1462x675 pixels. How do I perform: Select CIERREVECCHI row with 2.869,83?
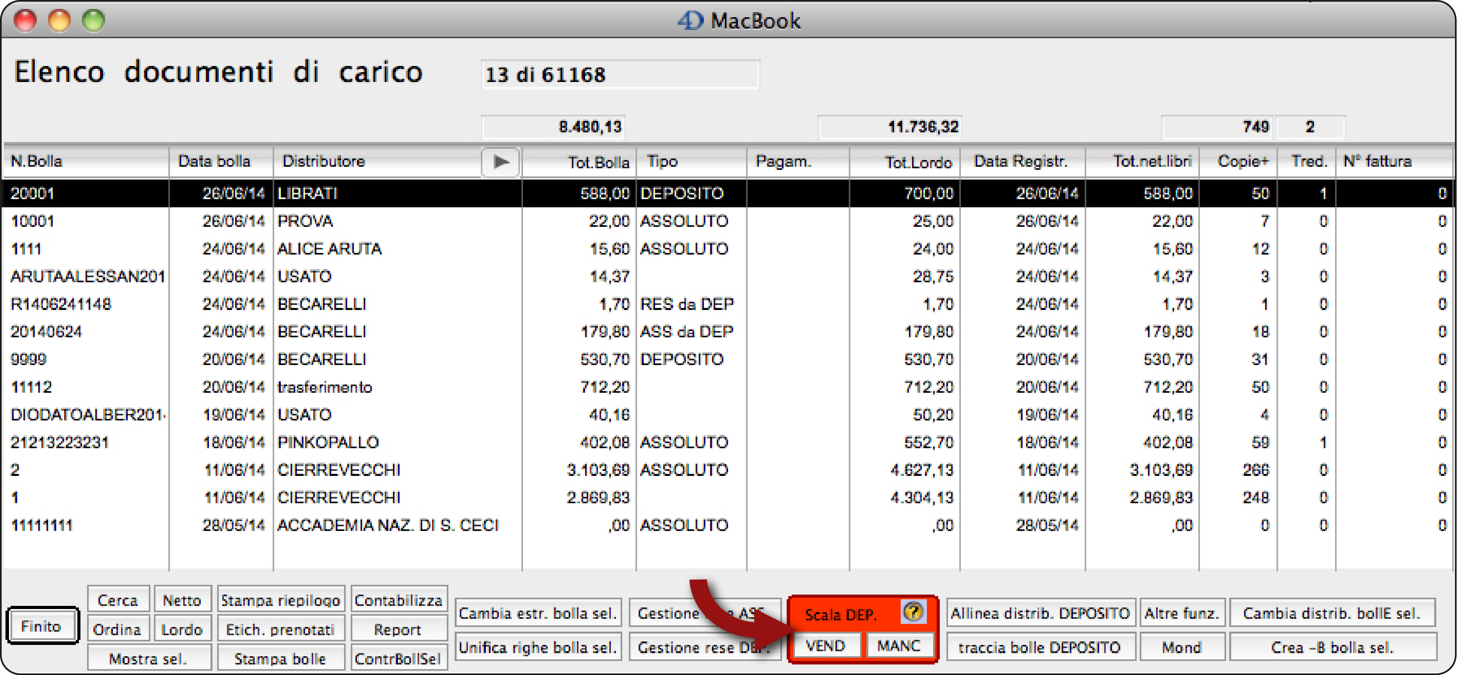click(728, 498)
